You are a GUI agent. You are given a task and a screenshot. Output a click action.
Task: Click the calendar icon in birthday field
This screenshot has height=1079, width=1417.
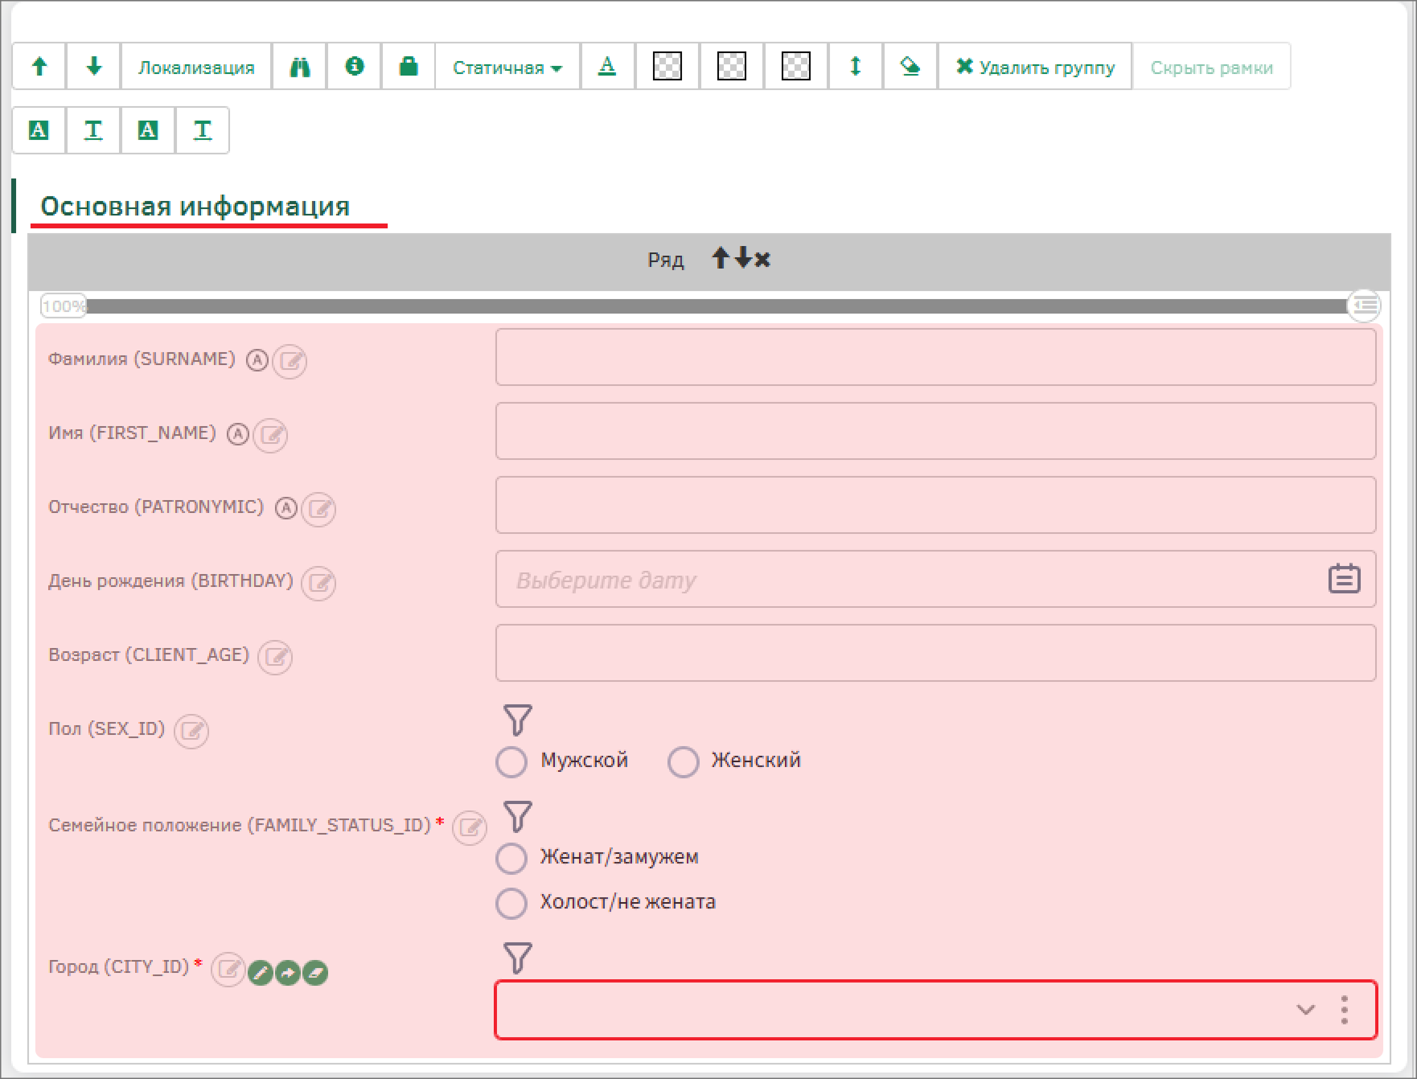coord(1344,579)
